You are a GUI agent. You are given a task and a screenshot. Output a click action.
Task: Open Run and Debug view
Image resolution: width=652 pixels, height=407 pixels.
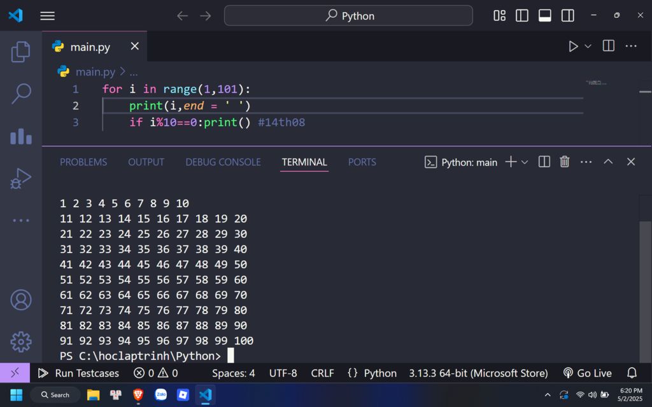(x=20, y=179)
